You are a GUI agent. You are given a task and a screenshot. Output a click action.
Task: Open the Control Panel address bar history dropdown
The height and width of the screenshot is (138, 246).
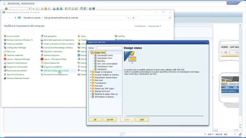point(128,18)
